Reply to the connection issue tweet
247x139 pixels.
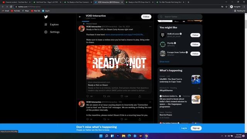[x=88, y=119]
